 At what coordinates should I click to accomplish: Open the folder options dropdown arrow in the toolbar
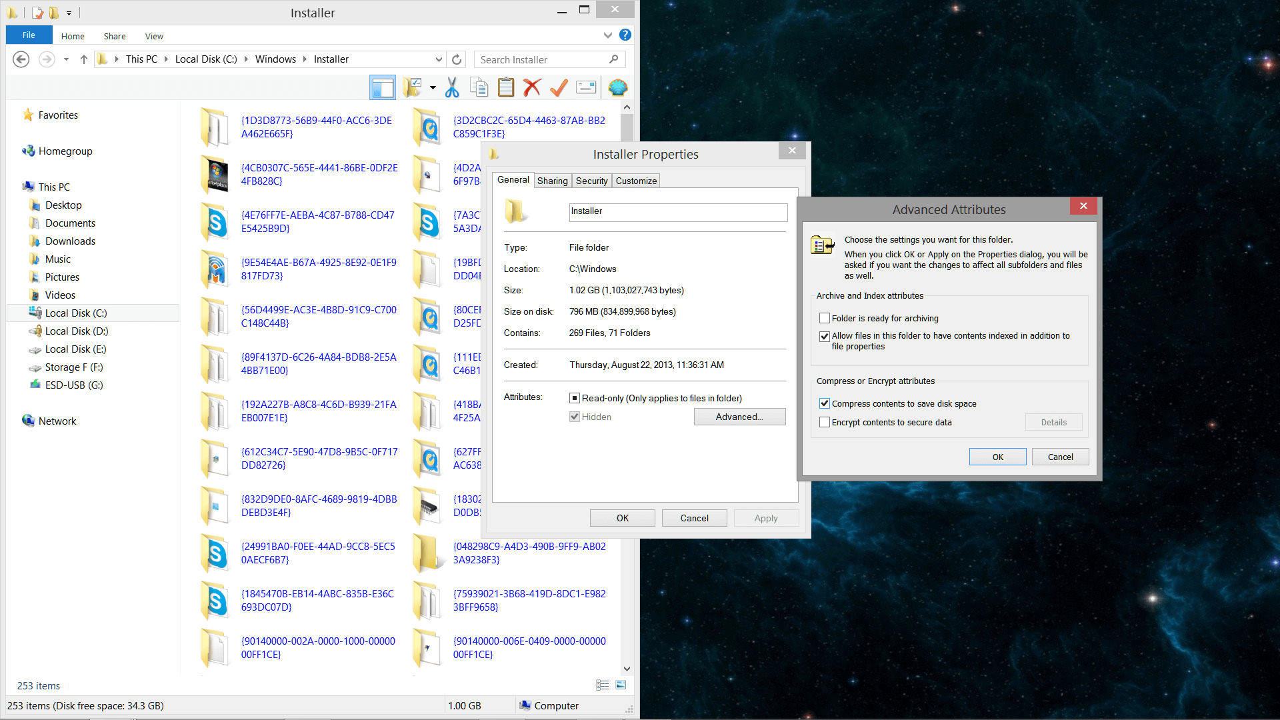(x=433, y=87)
